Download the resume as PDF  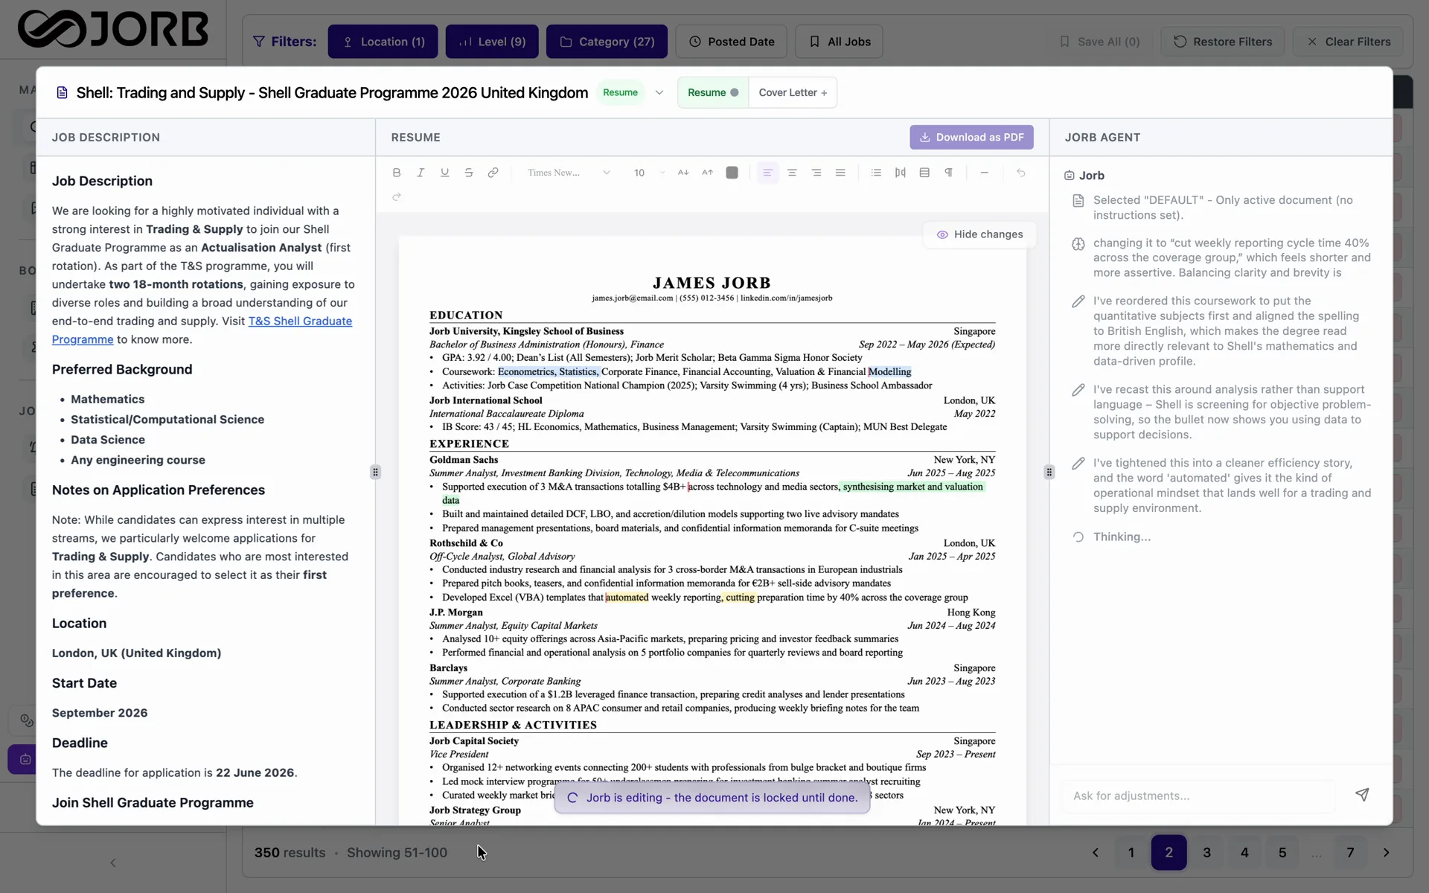pyautogui.click(x=971, y=137)
